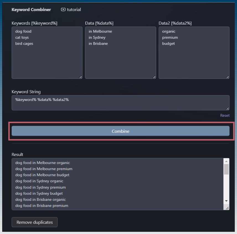The height and width of the screenshot is (234, 237).
Task: Click the Data2 textarea resize handle
Action: 228,77
